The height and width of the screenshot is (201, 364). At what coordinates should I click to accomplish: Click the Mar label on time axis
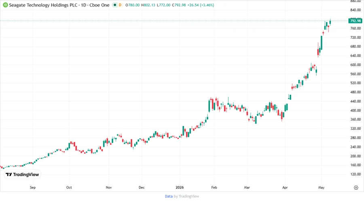tap(247, 188)
